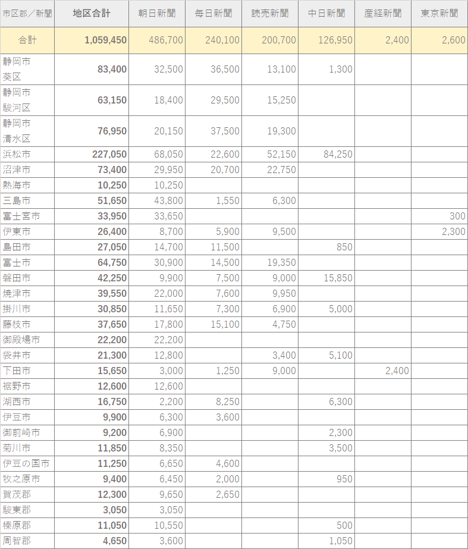Click the 産経新聞 column header
The height and width of the screenshot is (549, 468).
click(x=383, y=14)
